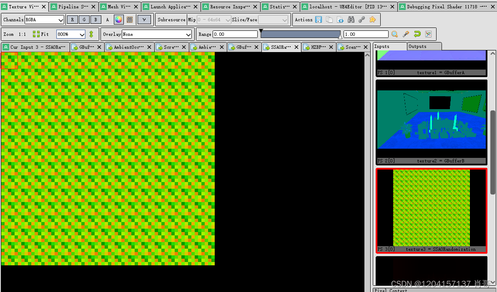Toggle the gamma display γ button
This screenshot has height=292, width=497.
pos(144,20)
